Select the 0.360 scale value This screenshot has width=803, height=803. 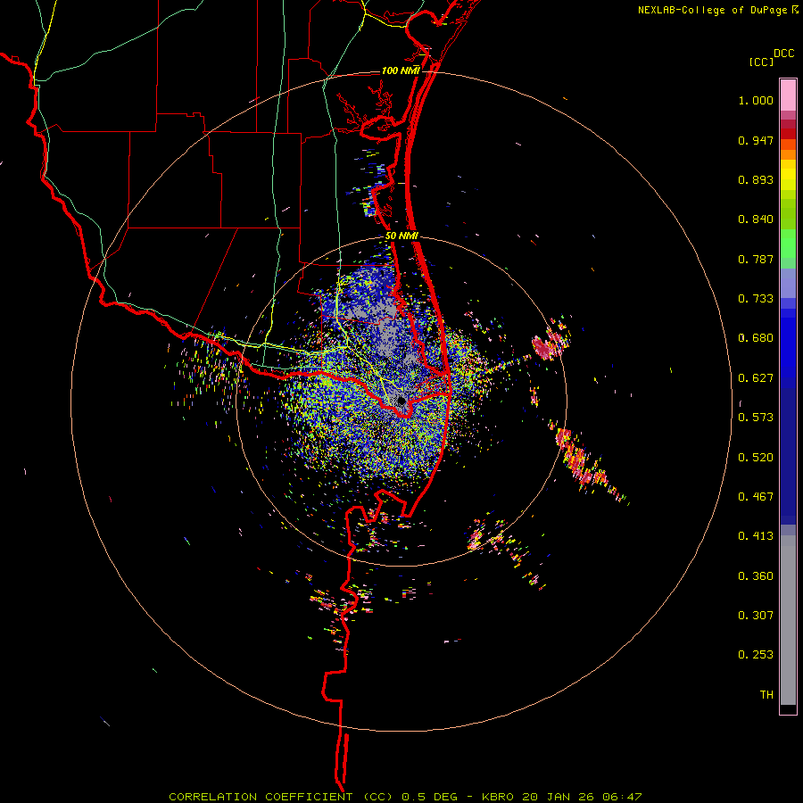[756, 575]
